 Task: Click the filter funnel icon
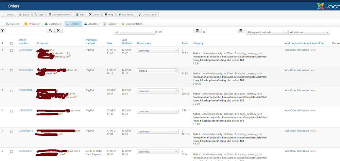tap(2, 31)
